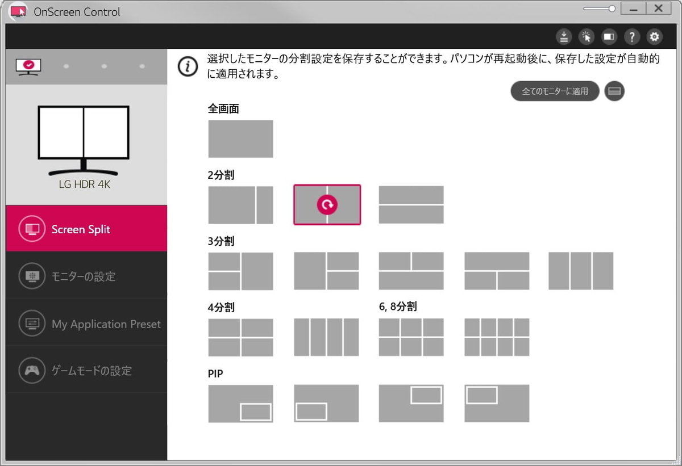Minimize the OnScreen Control window
The image size is (682, 466).
[x=633, y=9]
